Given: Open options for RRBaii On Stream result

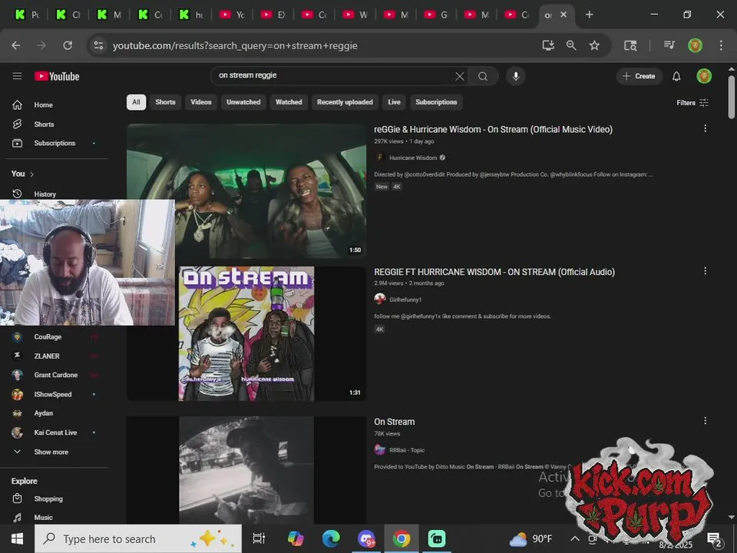Looking at the screenshot, I should pyautogui.click(x=705, y=421).
